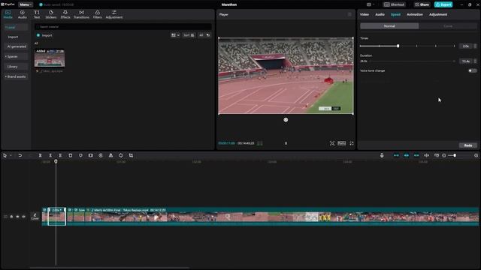Click the Reverse playback icon
Image resolution: width=481 pixels, height=270 pixels.
coord(101,155)
